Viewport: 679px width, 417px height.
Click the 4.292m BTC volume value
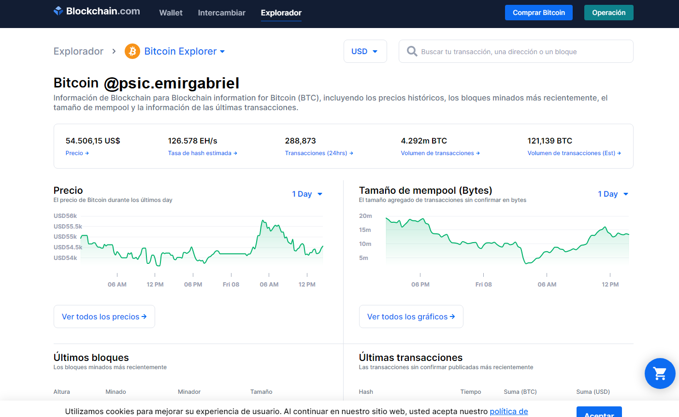point(424,141)
